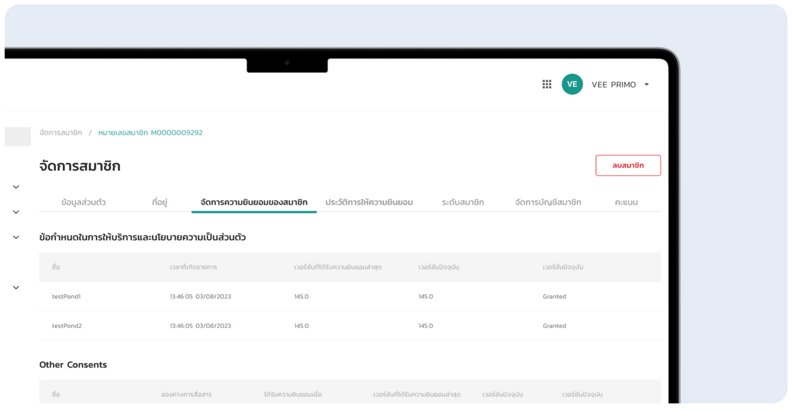This screenshot has width=792, height=411.
Task: Expand the second sidebar chevron
Action: 16,211
